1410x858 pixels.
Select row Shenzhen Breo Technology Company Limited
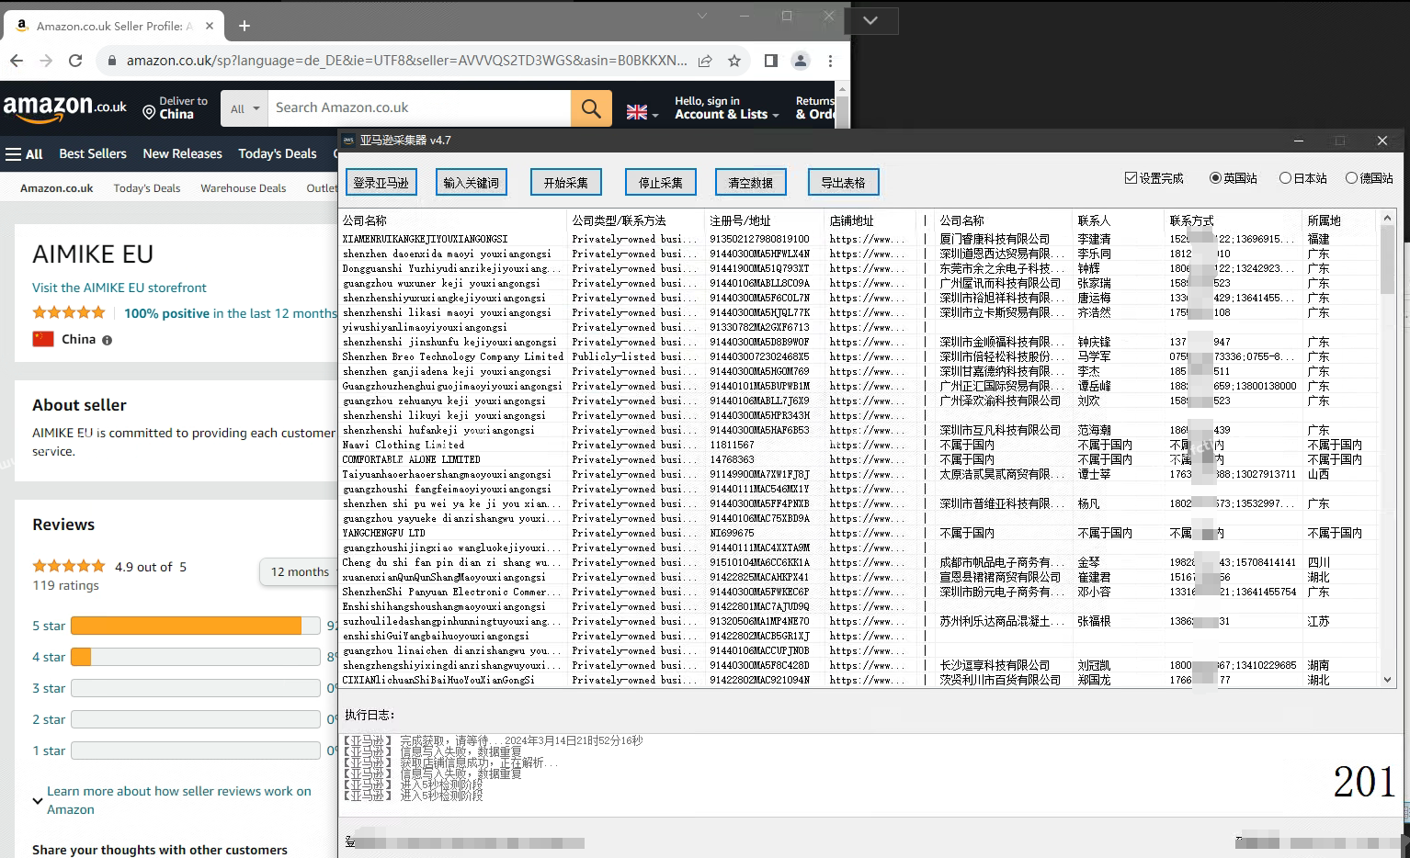pyautogui.click(x=859, y=356)
